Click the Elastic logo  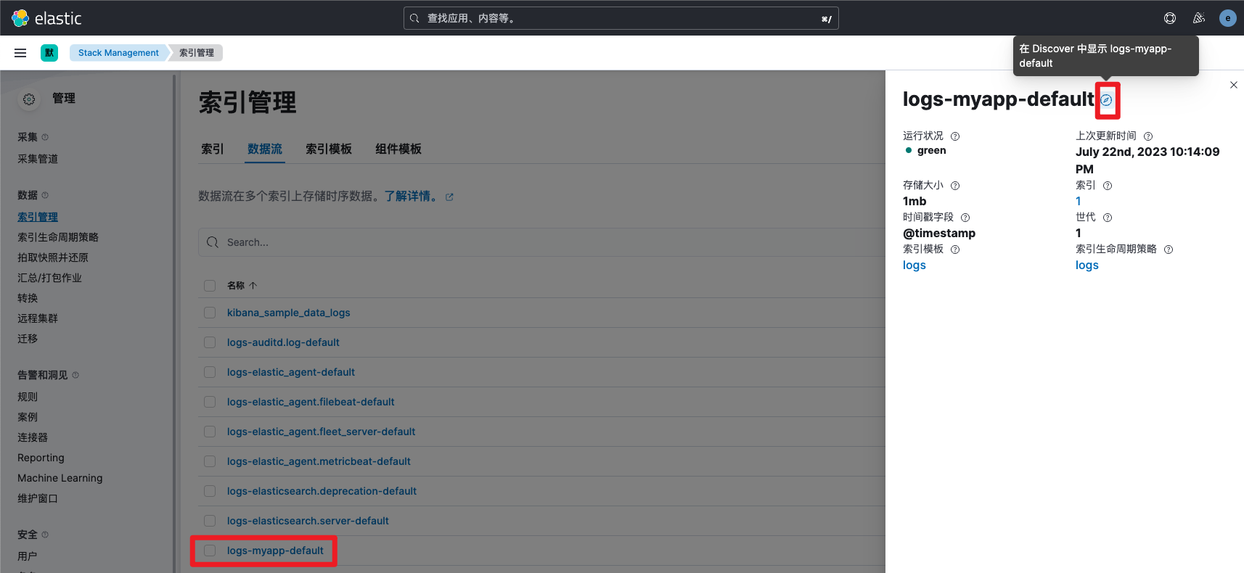point(46,18)
